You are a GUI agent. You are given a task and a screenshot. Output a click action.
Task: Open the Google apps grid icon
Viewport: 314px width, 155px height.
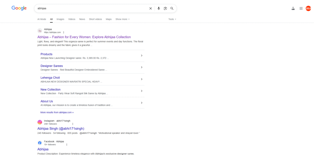(x=301, y=8)
